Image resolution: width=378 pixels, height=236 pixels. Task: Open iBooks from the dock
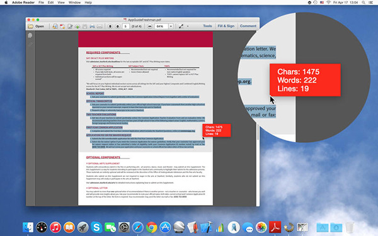69,227
